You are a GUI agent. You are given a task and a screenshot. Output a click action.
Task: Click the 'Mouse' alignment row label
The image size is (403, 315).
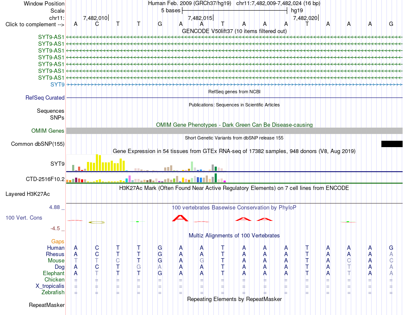pyautogui.click(x=56, y=261)
